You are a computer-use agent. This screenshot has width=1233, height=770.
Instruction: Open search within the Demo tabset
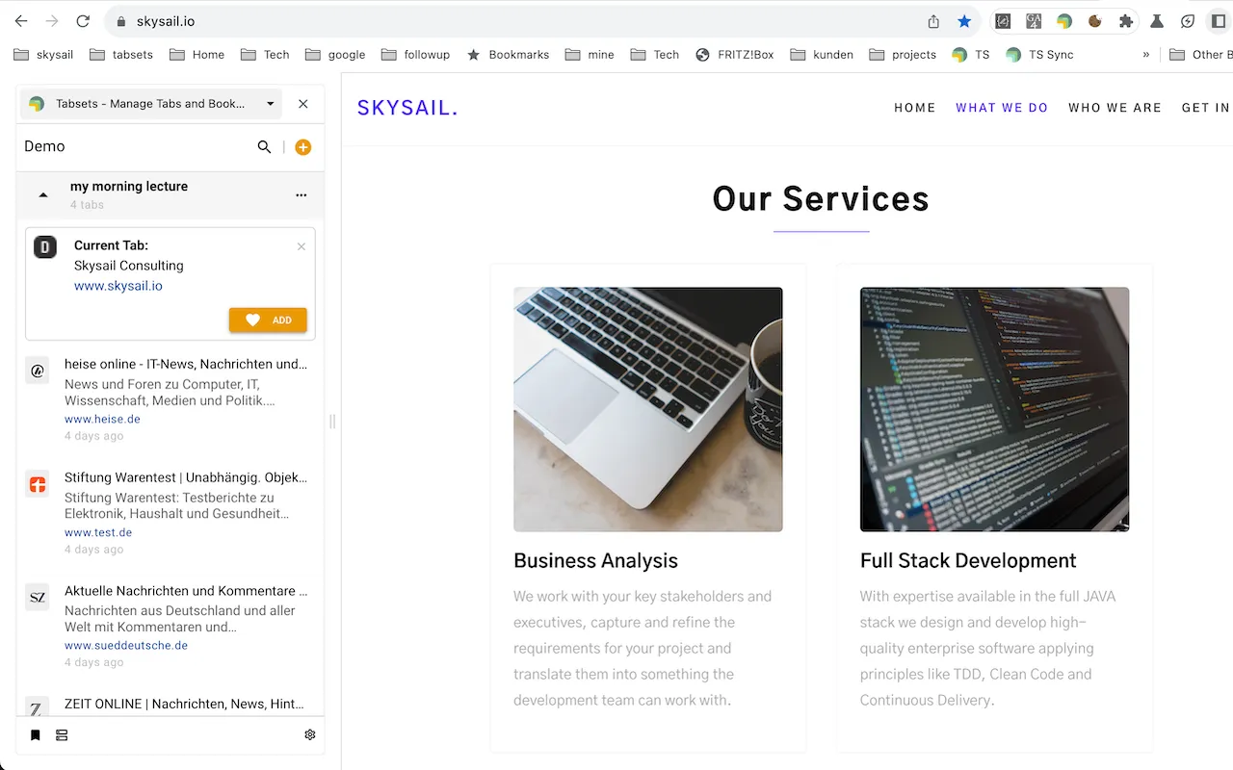(x=264, y=147)
